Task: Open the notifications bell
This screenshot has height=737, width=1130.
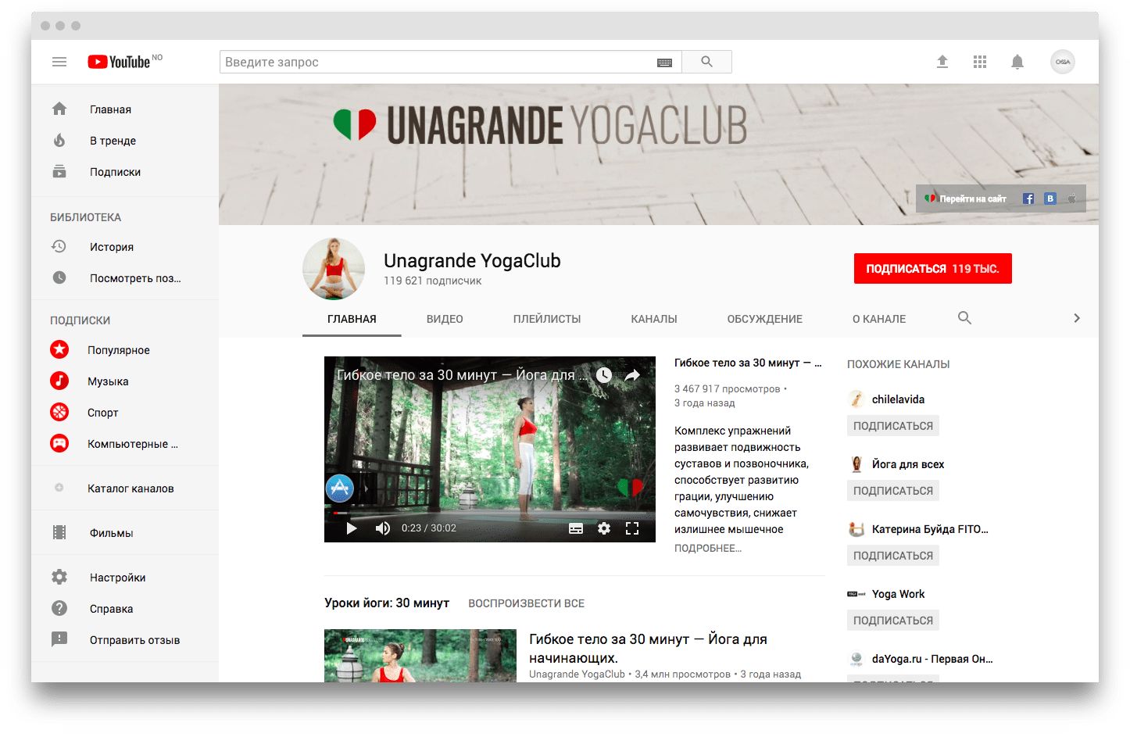Action: click(x=1017, y=62)
